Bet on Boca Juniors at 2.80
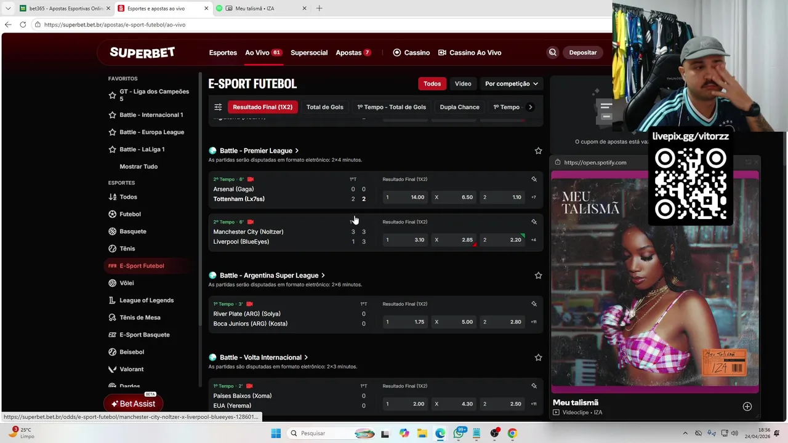The width and height of the screenshot is (788, 443). 502,322
